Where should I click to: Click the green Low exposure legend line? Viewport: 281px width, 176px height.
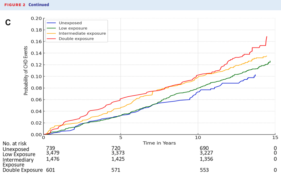coord(52,28)
